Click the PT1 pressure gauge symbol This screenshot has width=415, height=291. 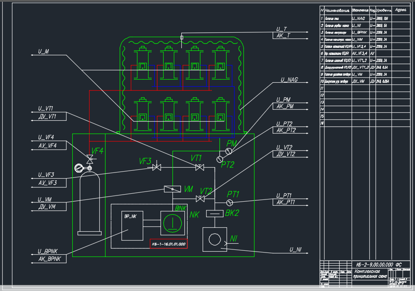[229, 202]
